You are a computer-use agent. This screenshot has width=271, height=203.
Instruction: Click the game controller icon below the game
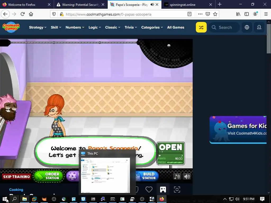pyautogui.click(x=163, y=189)
